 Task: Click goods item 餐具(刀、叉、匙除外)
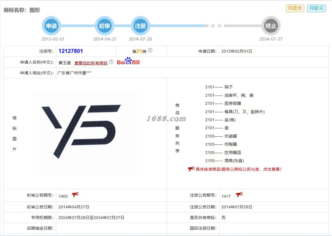(x=245, y=112)
